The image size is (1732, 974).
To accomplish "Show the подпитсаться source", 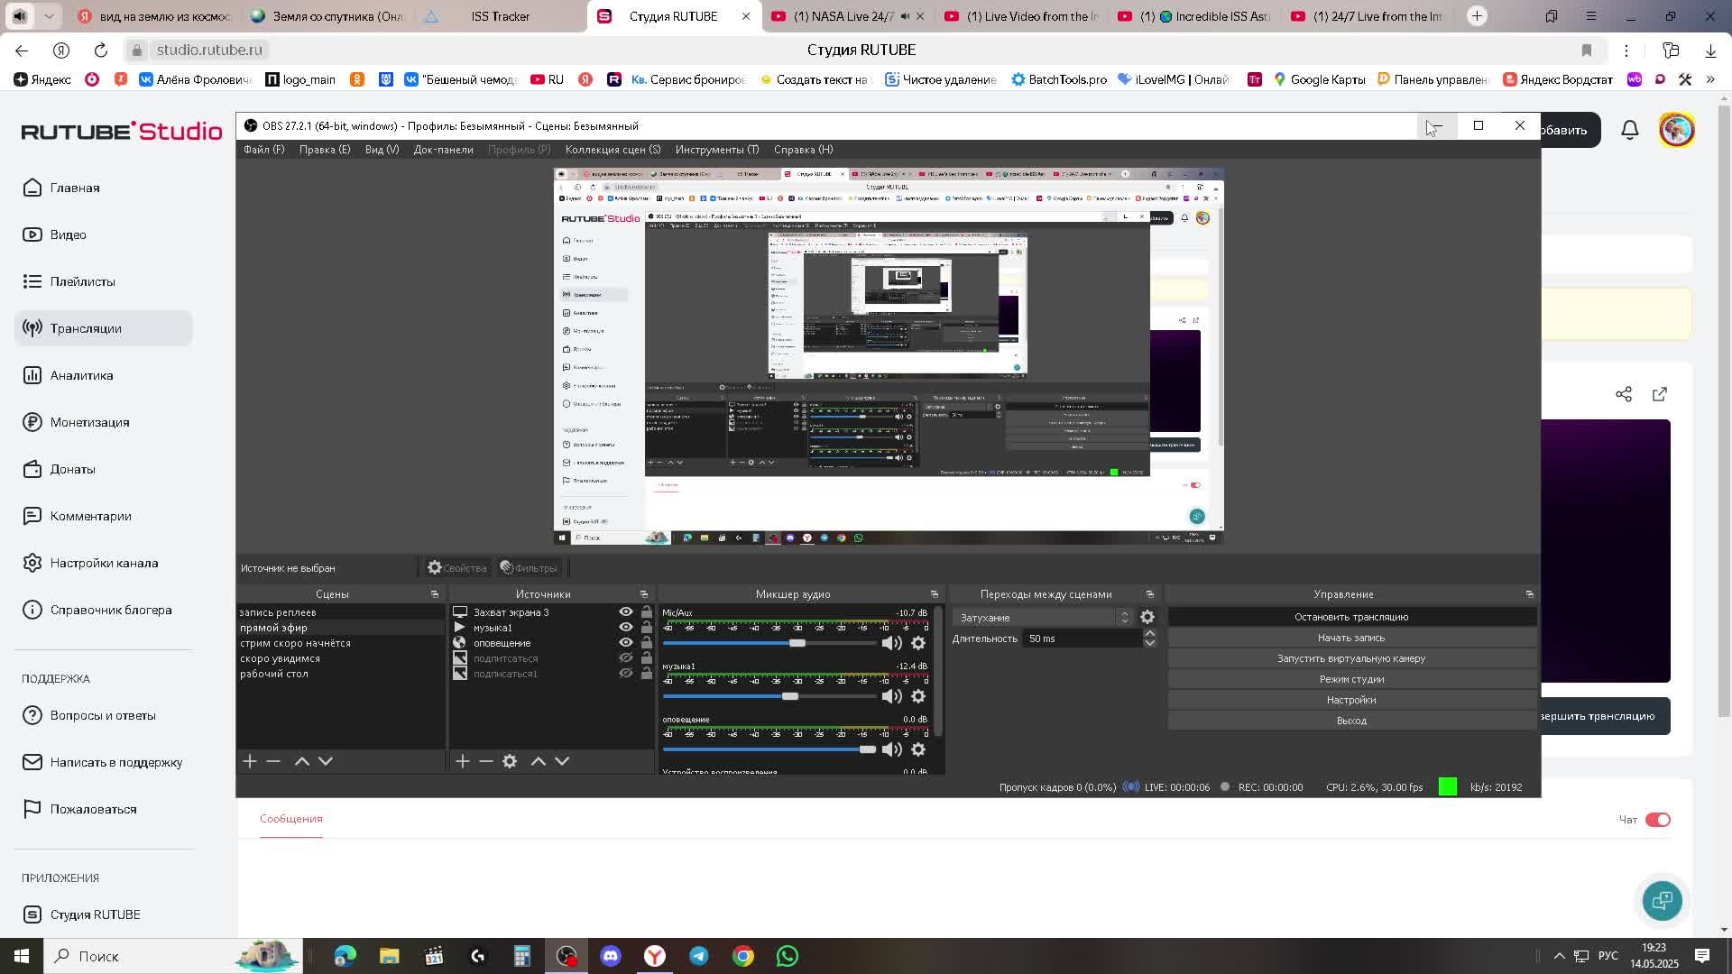I will pos(625,658).
